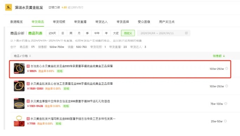
Task: Sort by 销售额 column arrows
Action: tap(224, 56)
